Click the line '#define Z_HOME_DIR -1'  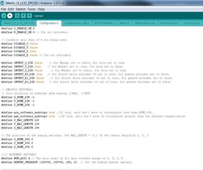(18, 105)
